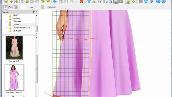Image resolution: width=172 pixels, height=97 pixels.
Task: Click the add point on line icon
Action: [16, 1]
